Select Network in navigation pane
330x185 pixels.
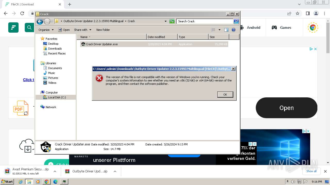(x=51, y=107)
